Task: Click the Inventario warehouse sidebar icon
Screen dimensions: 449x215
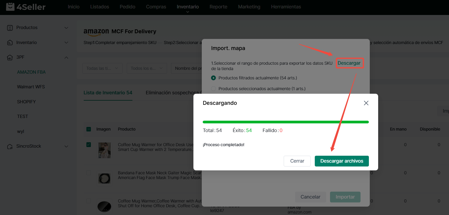Action: click(x=10, y=43)
